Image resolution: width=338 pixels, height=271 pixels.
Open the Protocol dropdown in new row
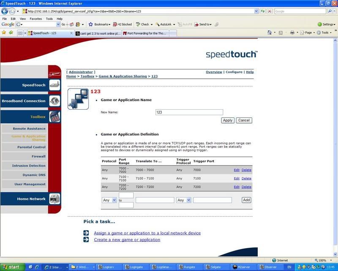[x=109, y=200]
